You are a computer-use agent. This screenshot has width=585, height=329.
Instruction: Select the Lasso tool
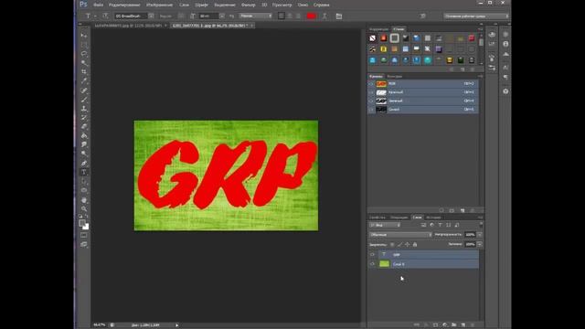tap(84, 54)
